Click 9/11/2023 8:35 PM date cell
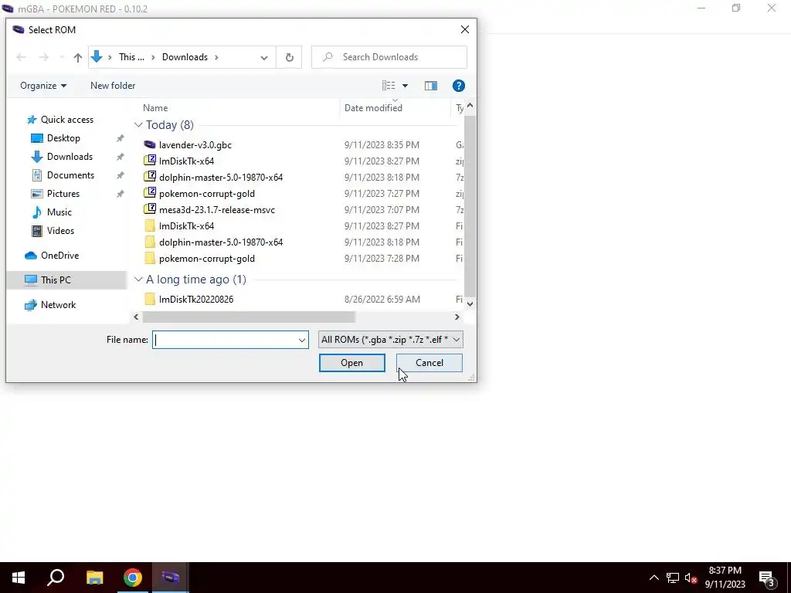The width and height of the screenshot is (791, 593). (382, 144)
